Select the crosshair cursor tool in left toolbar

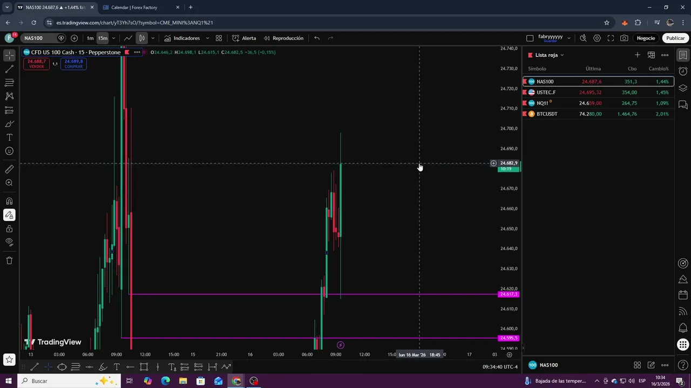(x=9, y=56)
